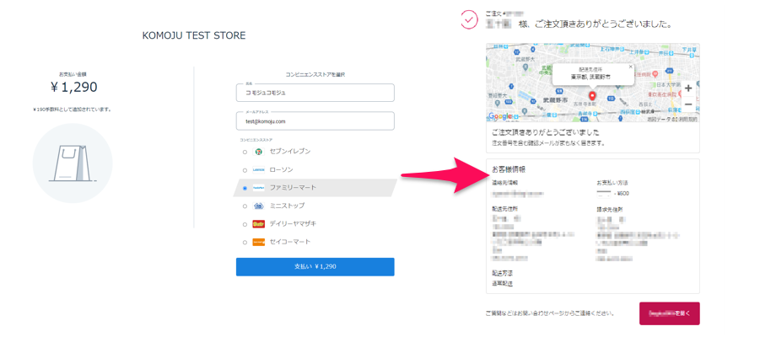This screenshot has width=760, height=337.
Task: Select the Seven-Eleven radio button
Action: point(245,152)
